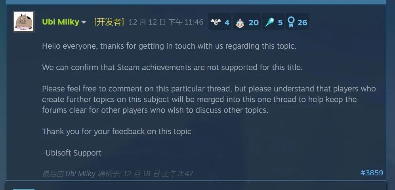
Task: Click the "-Ubisoft Support" signature text
Action: (x=72, y=153)
